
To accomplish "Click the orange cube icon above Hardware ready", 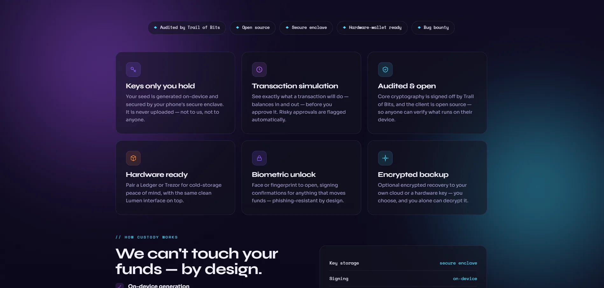I will tap(133, 158).
